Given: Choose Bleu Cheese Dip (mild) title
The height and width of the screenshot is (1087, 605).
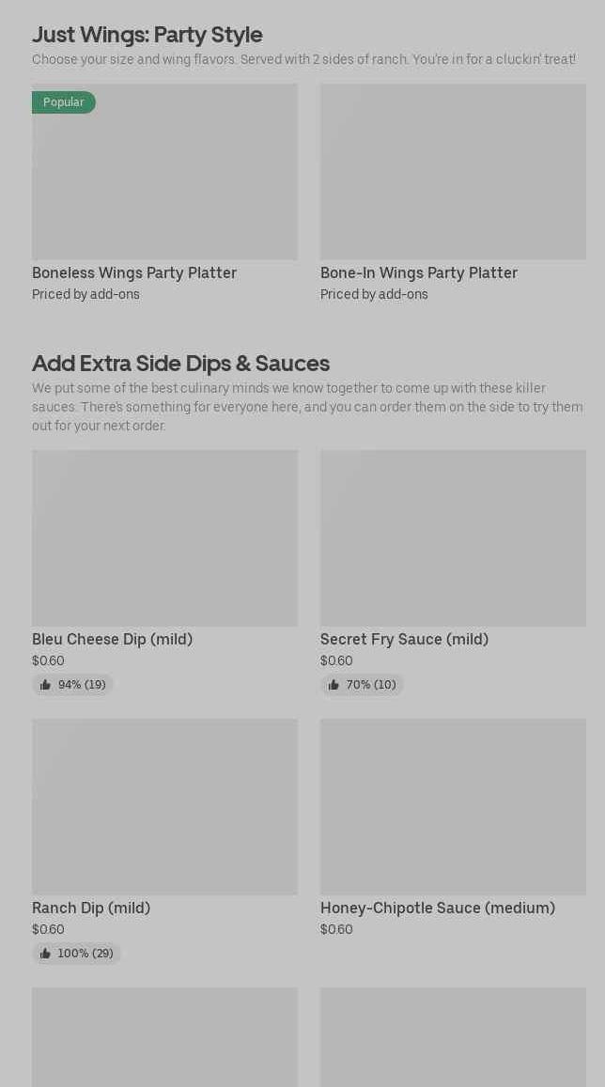Looking at the screenshot, I should coord(113,639).
